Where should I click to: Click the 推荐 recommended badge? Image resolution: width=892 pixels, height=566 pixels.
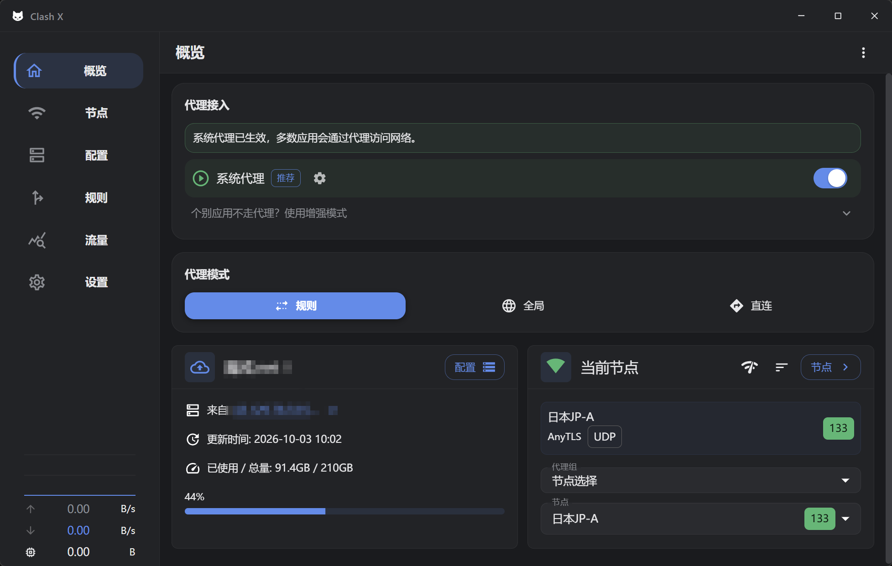(286, 178)
